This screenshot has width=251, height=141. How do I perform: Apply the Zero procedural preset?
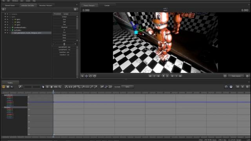(64, 19)
